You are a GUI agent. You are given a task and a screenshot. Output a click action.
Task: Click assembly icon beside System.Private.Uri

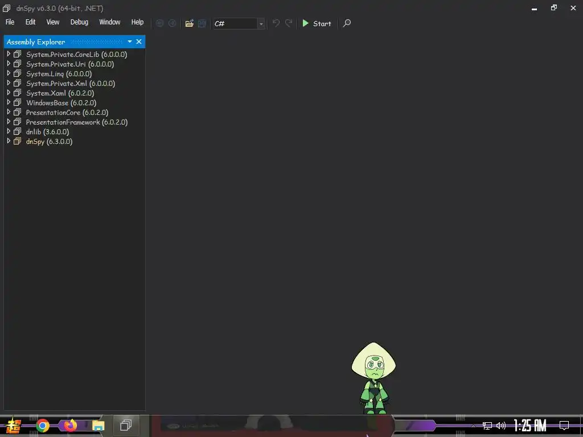click(18, 64)
